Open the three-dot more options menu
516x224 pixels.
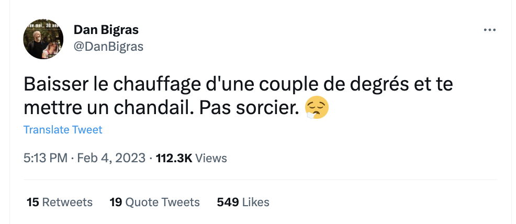click(490, 30)
